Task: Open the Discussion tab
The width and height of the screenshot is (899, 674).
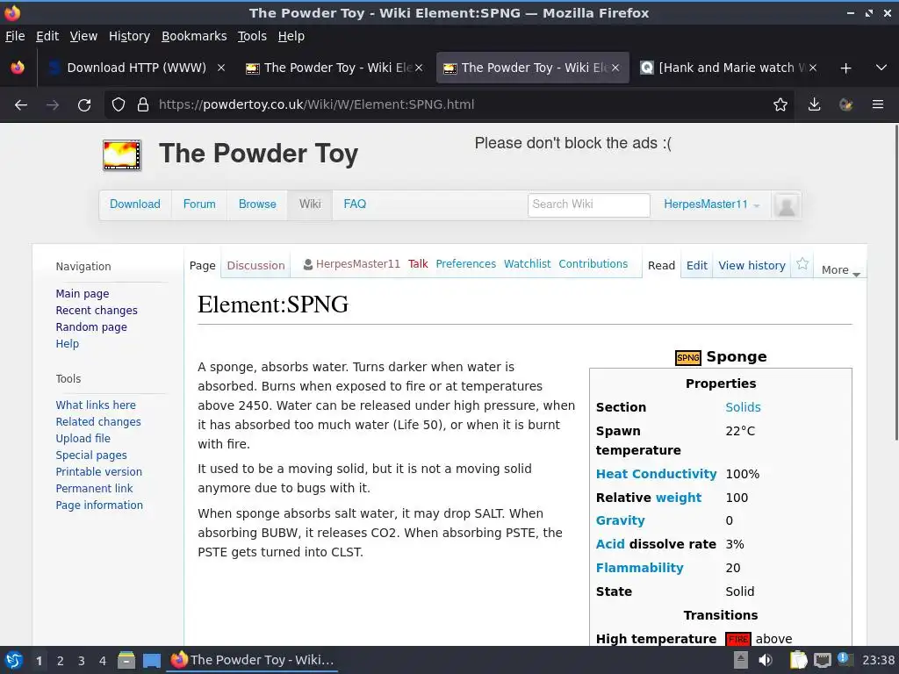Action: click(255, 265)
